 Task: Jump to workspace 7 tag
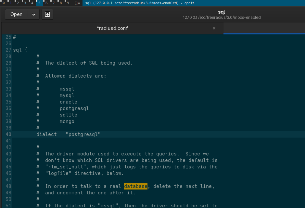[54, 3]
